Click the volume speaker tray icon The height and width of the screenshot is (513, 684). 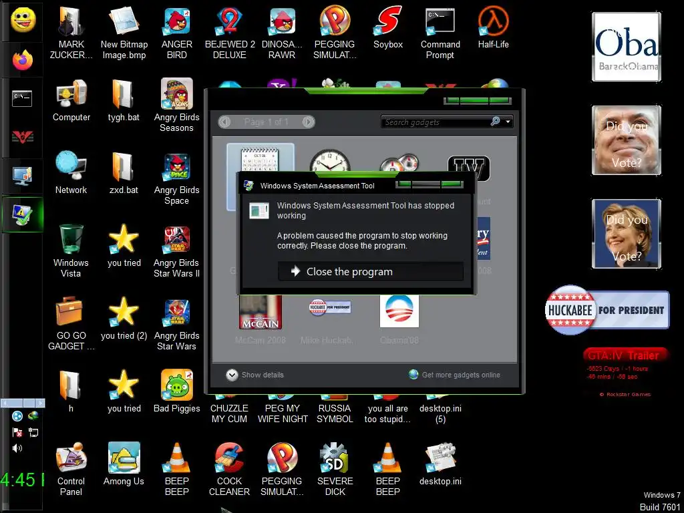17,448
